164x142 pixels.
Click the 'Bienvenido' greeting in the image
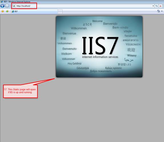110,24
